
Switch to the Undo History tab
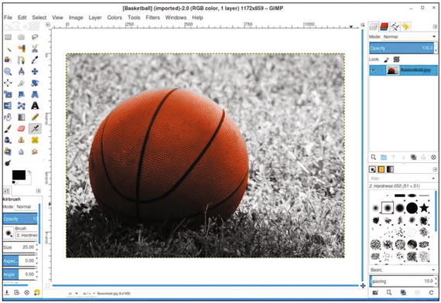click(405, 27)
